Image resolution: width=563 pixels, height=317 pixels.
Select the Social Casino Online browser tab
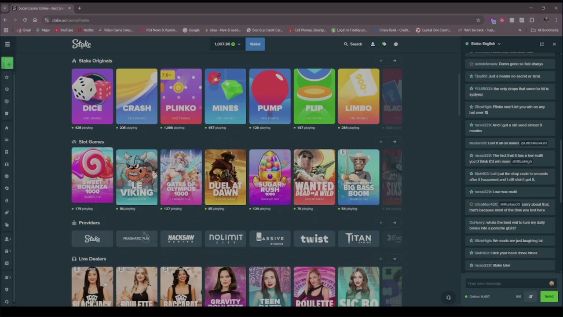click(41, 8)
